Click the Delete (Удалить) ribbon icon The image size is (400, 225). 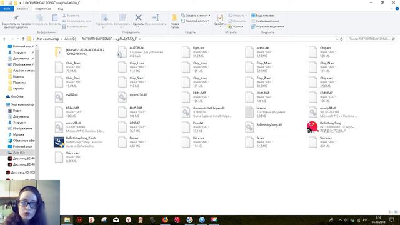(x=138, y=18)
